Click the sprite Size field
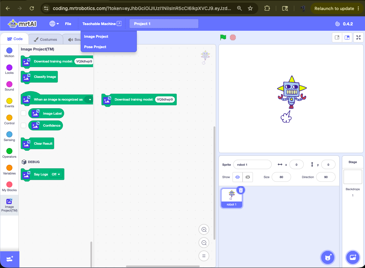 [x=281, y=177]
